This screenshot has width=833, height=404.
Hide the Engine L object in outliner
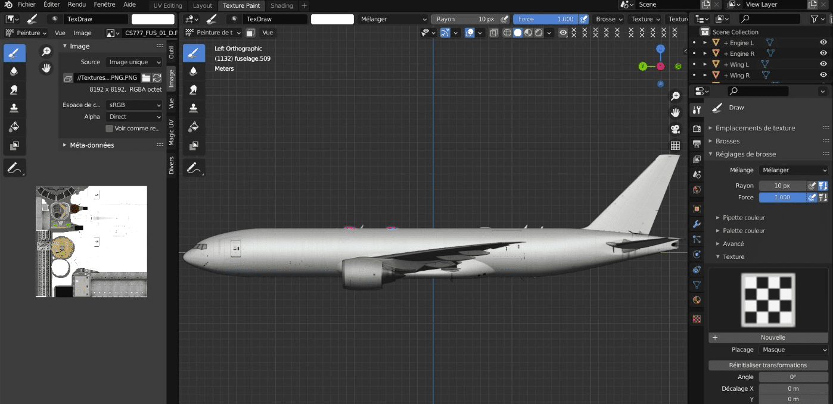(x=823, y=43)
